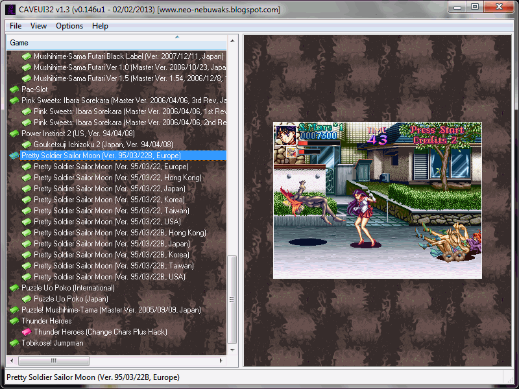Click the green icon beside Pac-Slot
Image resolution: width=519 pixels, height=389 pixels.
14,89
